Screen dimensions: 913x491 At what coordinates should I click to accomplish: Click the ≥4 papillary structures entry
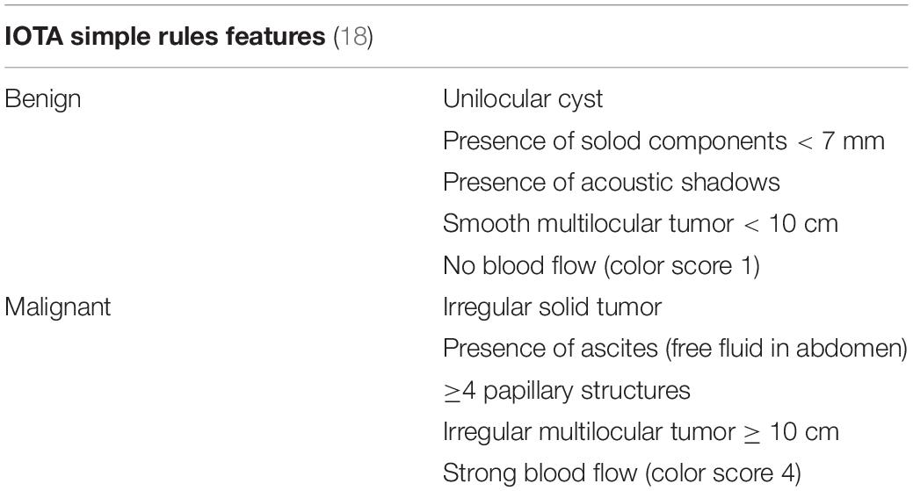coord(567,390)
